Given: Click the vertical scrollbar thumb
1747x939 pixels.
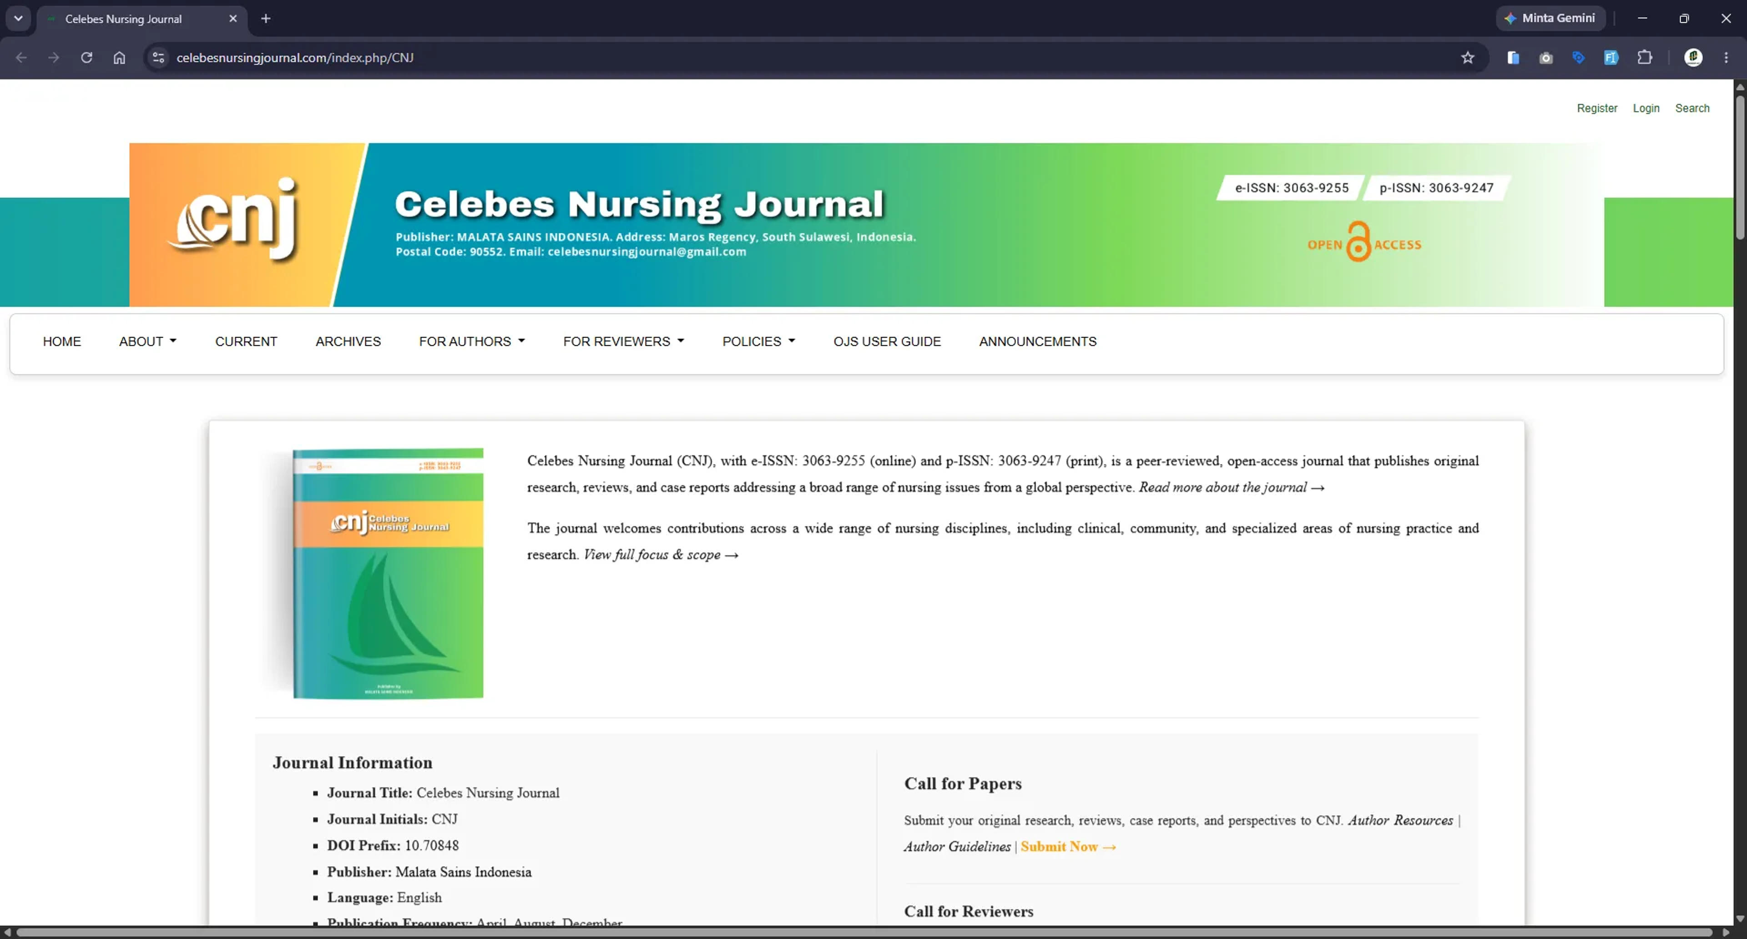Looking at the screenshot, I should 1740,167.
